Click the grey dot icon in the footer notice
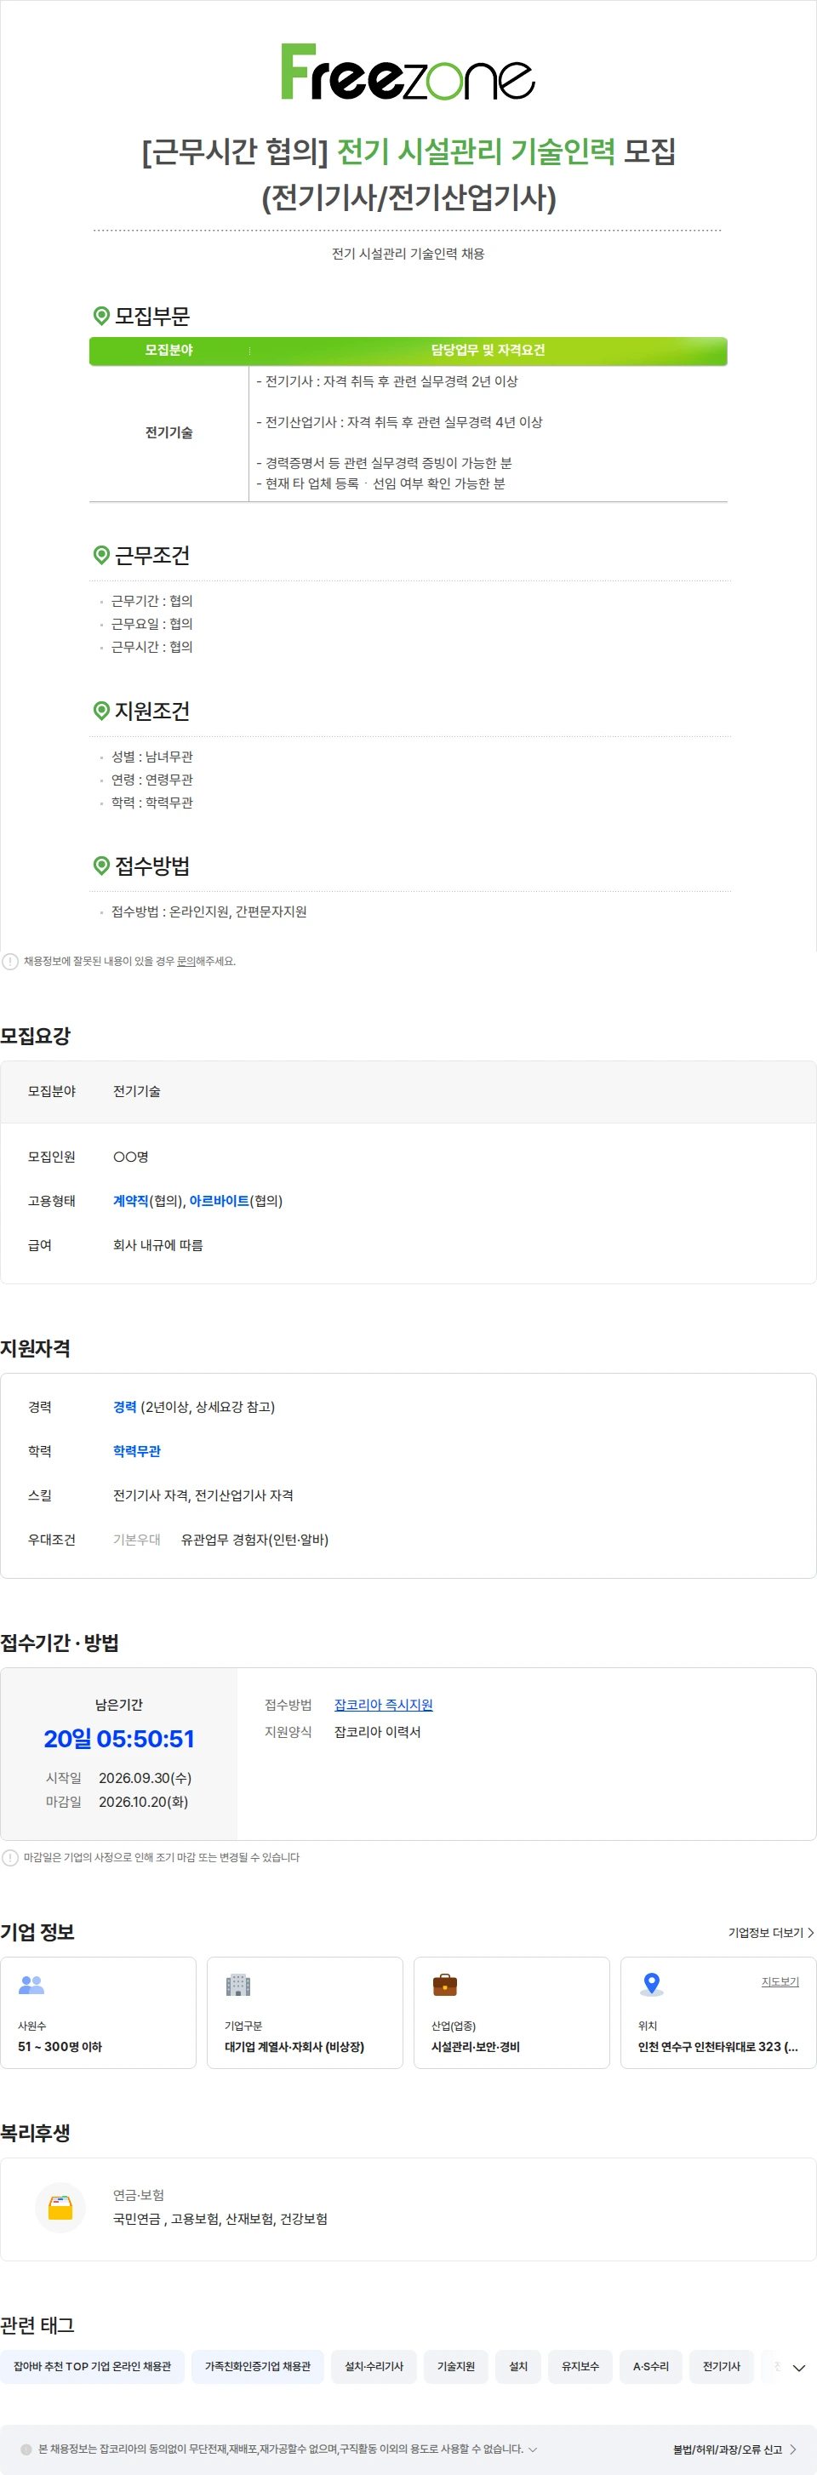 pyautogui.click(x=26, y=2449)
